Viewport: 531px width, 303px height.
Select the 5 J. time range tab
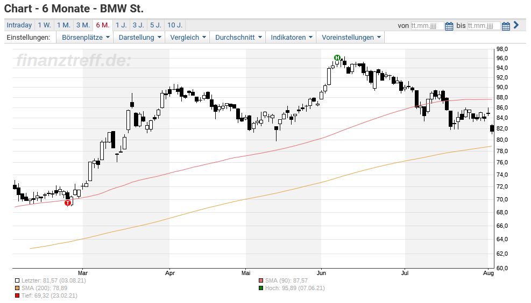coord(156,25)
